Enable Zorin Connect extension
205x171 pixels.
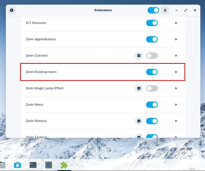pyautogui.click(x=152, y=56)
